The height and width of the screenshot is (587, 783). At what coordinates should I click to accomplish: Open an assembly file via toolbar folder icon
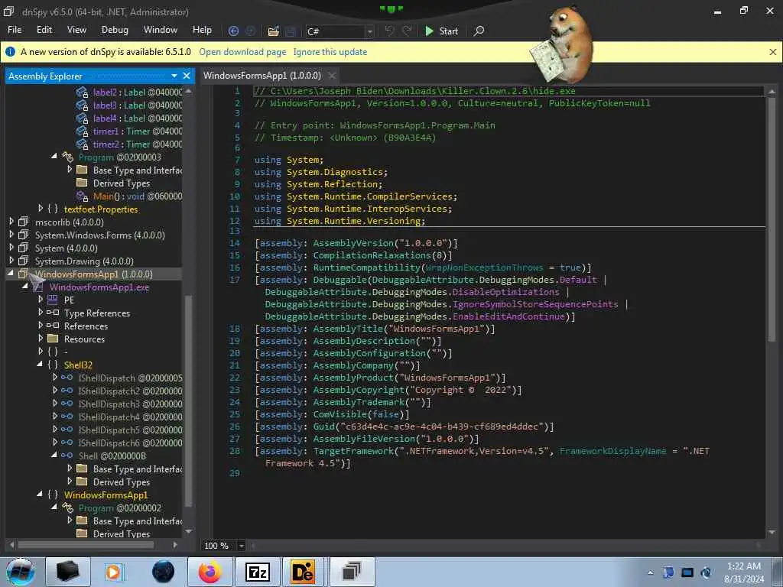273,31
